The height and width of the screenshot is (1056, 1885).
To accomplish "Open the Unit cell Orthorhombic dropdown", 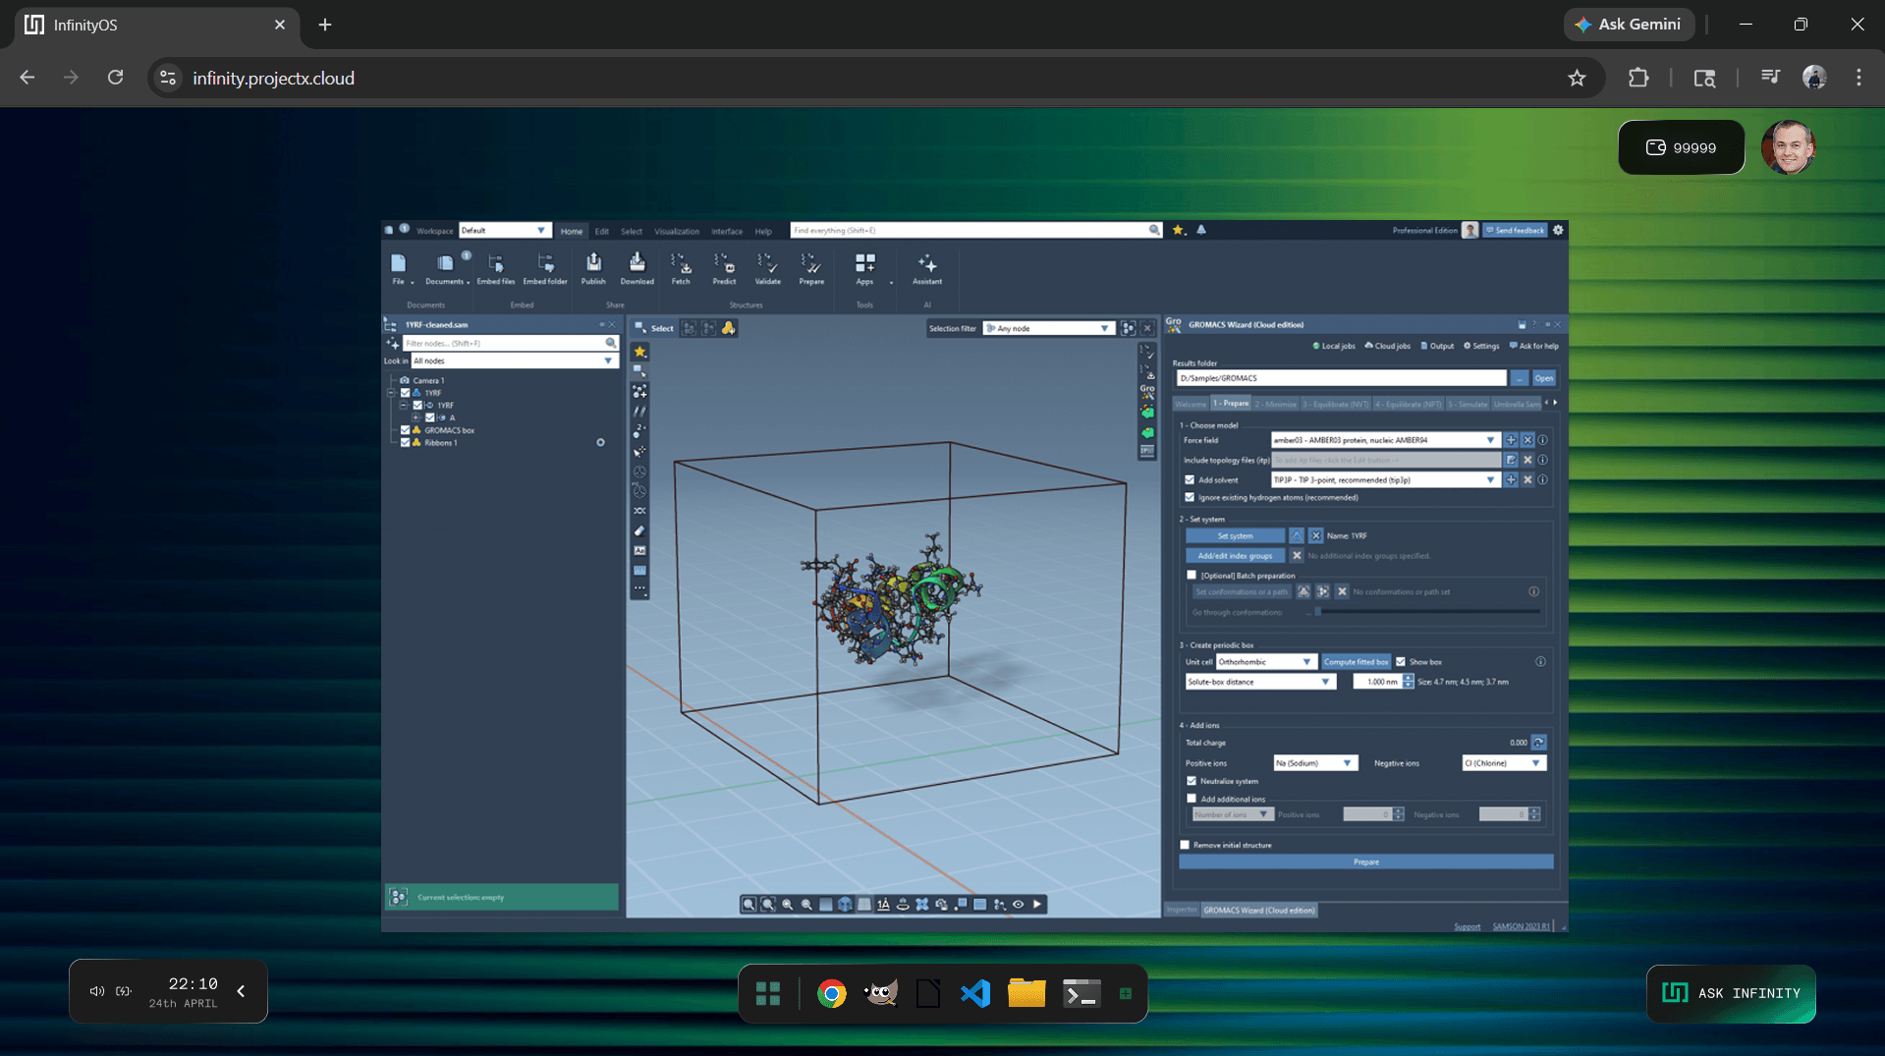I will pyautogui.click(x=1265, y=662).
